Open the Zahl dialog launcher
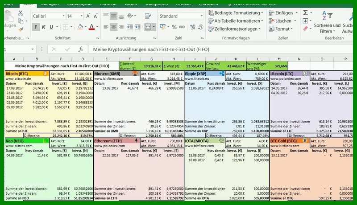Viewport: 357px width, 205px height. tap(202, 38)
